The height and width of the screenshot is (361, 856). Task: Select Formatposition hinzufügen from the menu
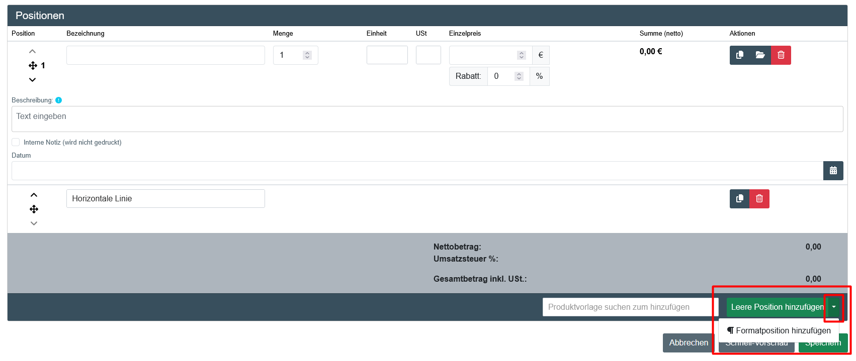point(779,331)
